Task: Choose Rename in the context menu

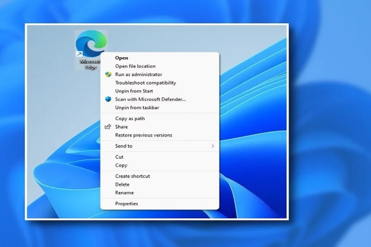Action: [160, 193]
